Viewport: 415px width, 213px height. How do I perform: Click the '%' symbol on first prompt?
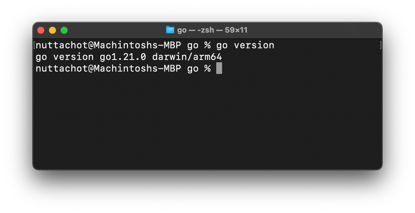[x=207, y=46]
